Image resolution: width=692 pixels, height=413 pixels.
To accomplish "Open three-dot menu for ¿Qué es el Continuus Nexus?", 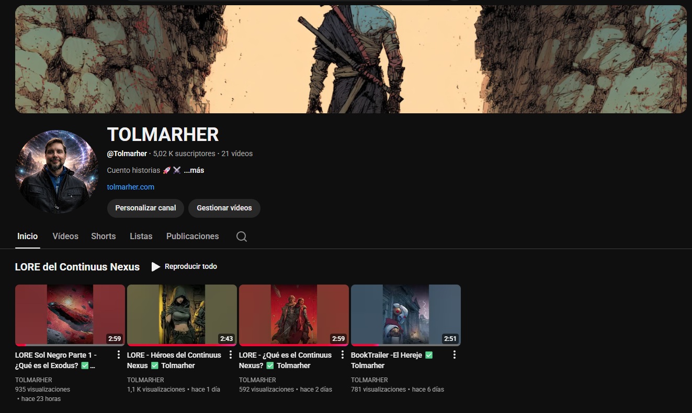I will pos(343,355).
